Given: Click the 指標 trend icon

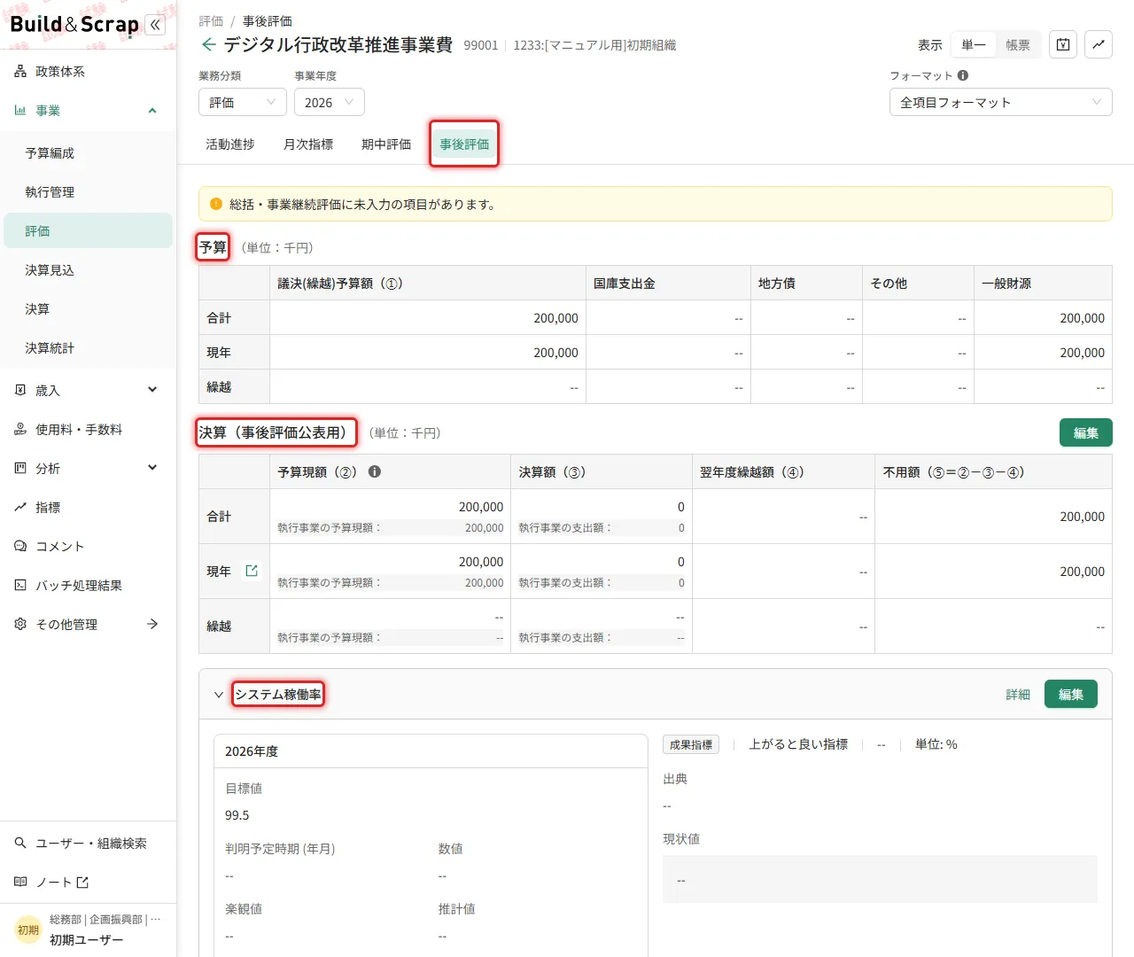Looking at the screenshot, I should pyautogui.click(x=20, y=507).
